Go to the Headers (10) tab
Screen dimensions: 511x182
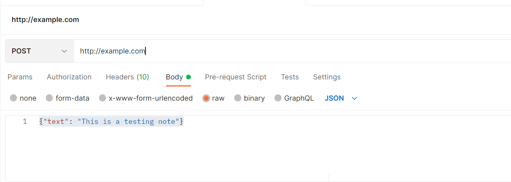127,77
